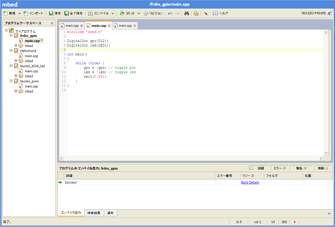The image size is (335, 227).
Task: Click the Undo arrow icon
Action: coord(170,13)
